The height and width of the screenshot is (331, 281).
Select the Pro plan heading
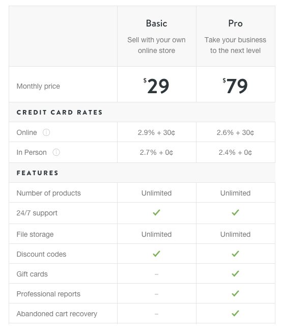235,23
